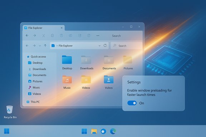Screen dimensions: 206x137
Task: Click the File Explorer path text
Action: coord(65,46)
